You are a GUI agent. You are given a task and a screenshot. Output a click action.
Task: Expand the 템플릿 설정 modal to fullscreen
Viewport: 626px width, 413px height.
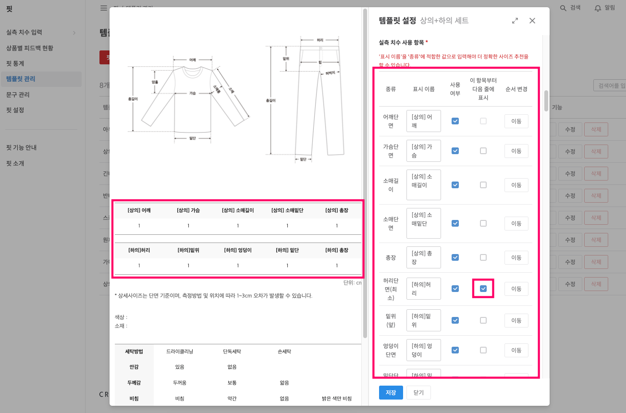(515, 21)
